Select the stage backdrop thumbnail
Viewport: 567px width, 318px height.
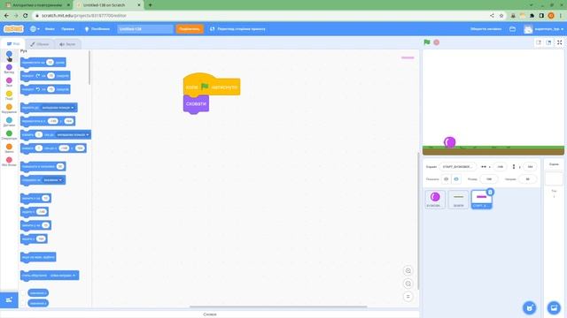pyautogui.click(x=554, y=178)
